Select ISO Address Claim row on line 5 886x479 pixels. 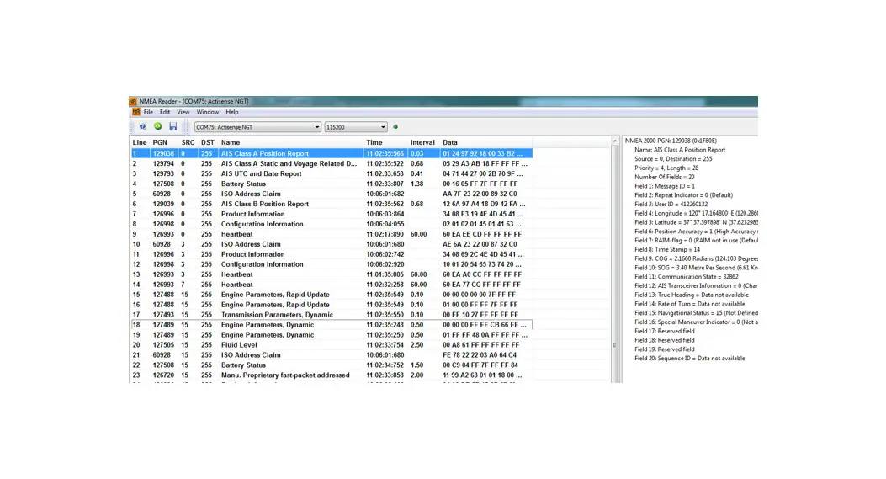point(332,194)
